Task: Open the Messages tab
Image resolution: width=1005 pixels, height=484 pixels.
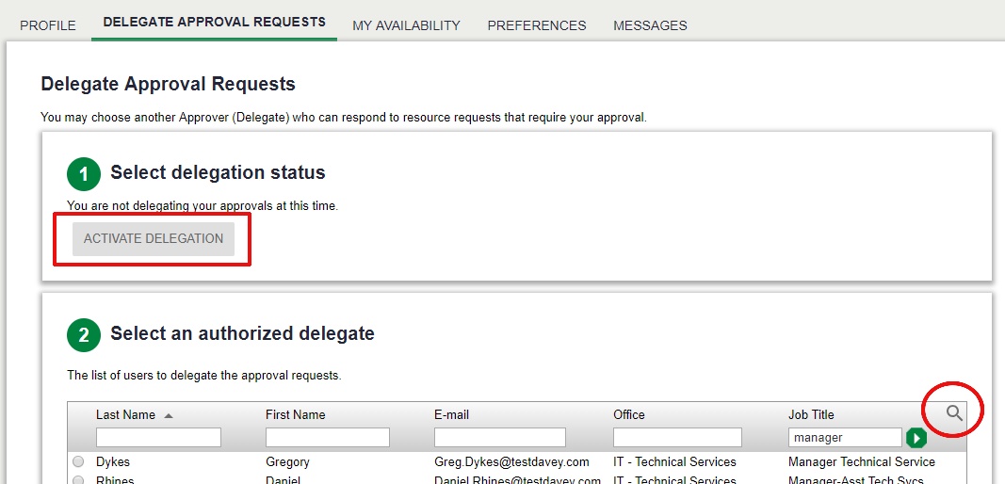Action: pyautogui.click(x=650, y=25)
